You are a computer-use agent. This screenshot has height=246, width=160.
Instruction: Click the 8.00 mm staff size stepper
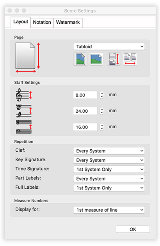[x=102, y=95]
